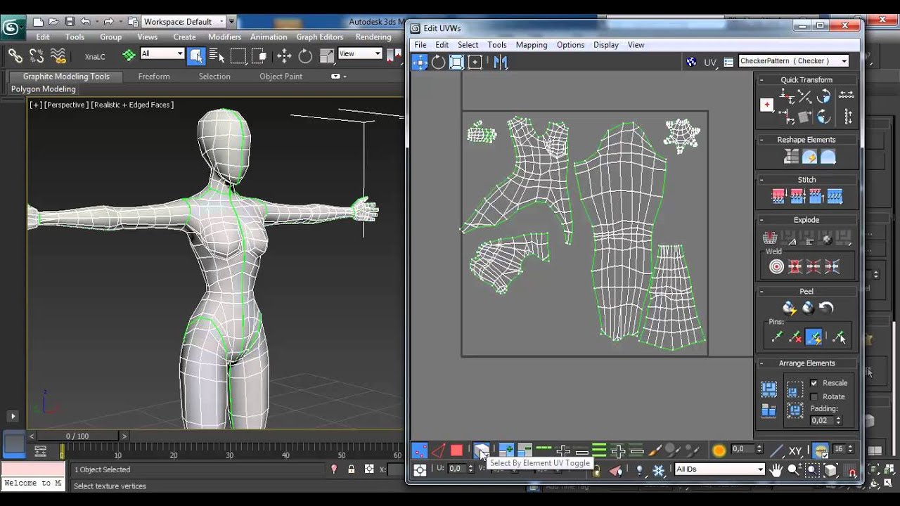
Task: Select Zoom tool in UV editor
Action: [794, 469]
